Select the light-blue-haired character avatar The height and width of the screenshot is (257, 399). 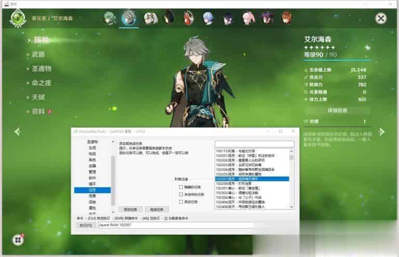208,18
